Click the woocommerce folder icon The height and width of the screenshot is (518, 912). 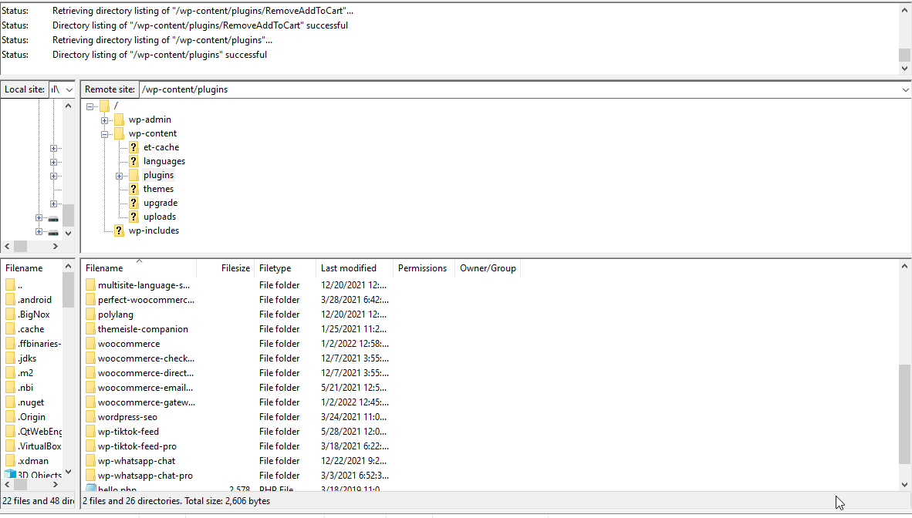coord(90,344)
